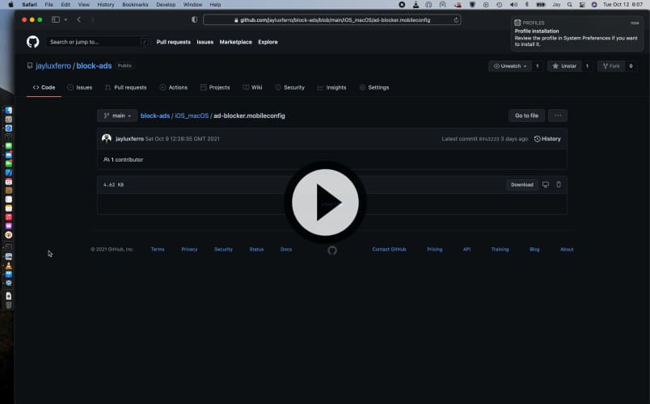The image size is (650, 404).
Task: Click the Profile installation notification
Action: click(x=577, y=34)
